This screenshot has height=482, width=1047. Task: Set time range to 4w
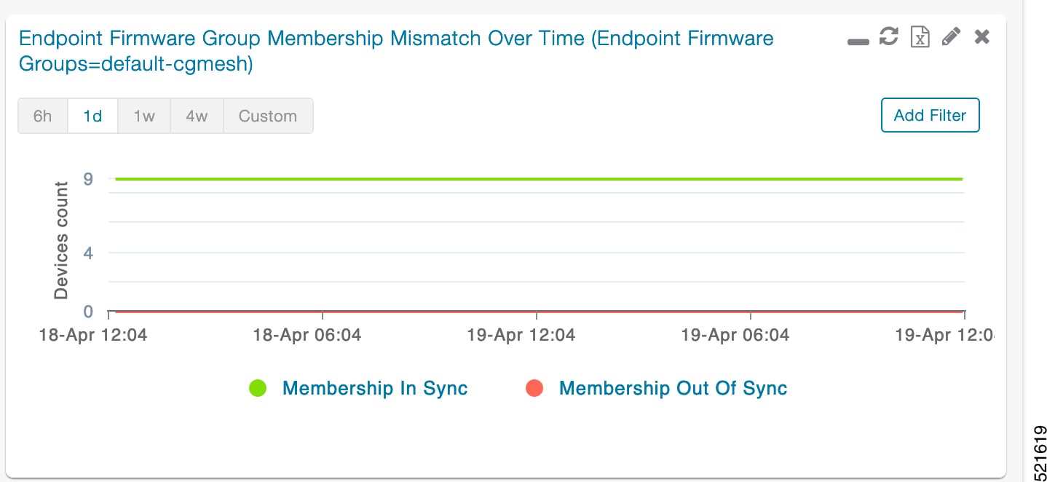196,116
